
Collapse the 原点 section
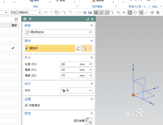(x=92, y=41)
